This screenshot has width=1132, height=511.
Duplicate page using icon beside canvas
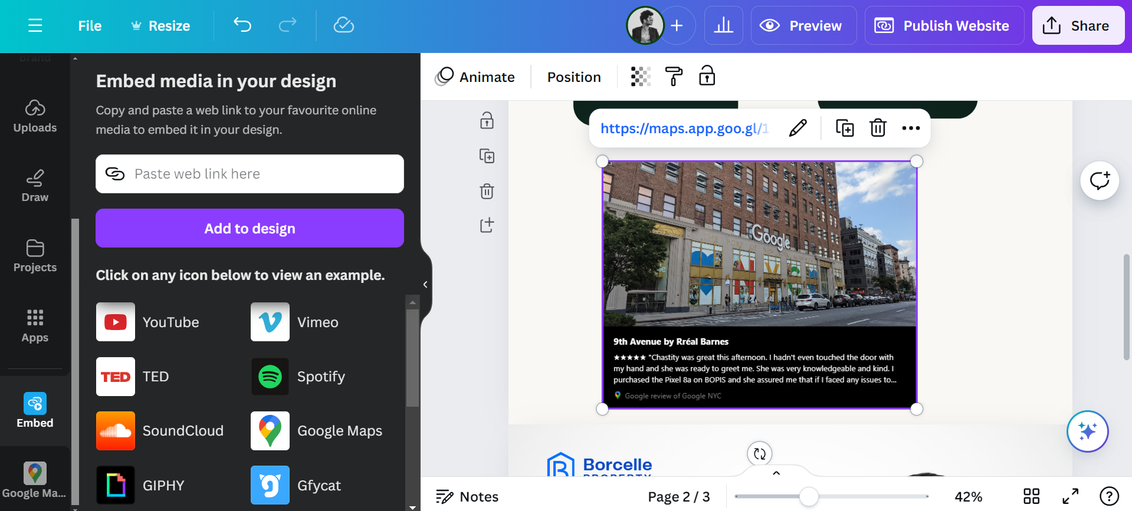point(487,156)
